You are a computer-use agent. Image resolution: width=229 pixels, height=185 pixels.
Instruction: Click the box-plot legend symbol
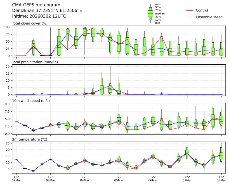point(150,13)
